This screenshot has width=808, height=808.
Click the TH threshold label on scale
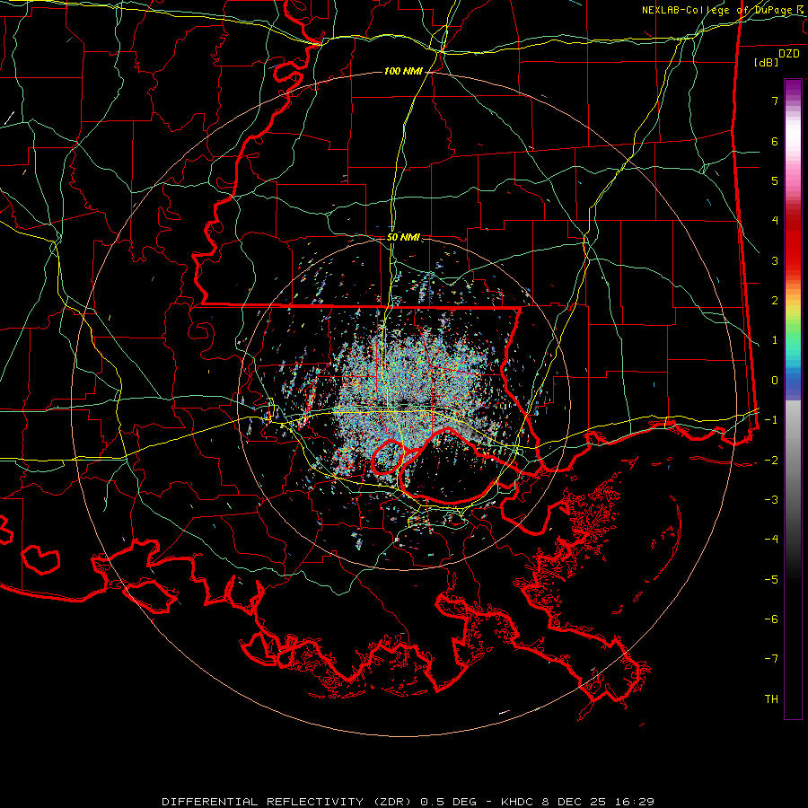pos(771,699)
